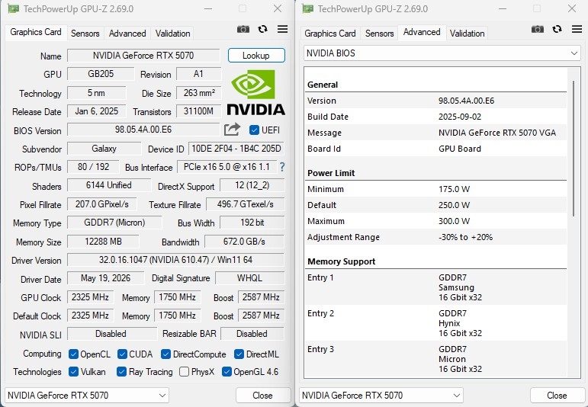The width and height of the screenshot is (588, 407).
Task: Click Memory Support Entry 1 Samsung row
Action: click(x=435, y=287)
